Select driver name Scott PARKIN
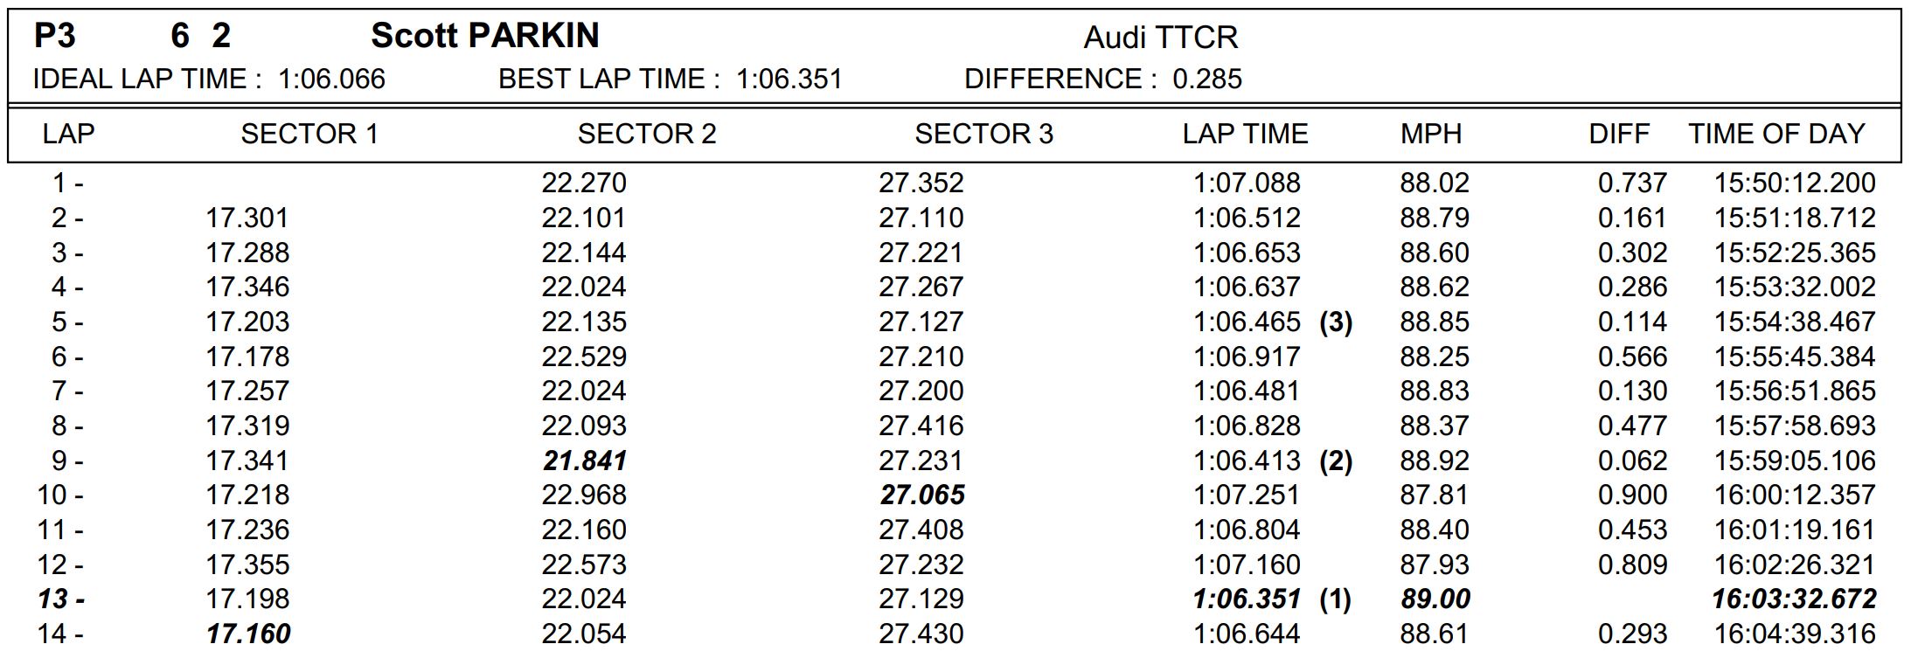 pos(485,36)
